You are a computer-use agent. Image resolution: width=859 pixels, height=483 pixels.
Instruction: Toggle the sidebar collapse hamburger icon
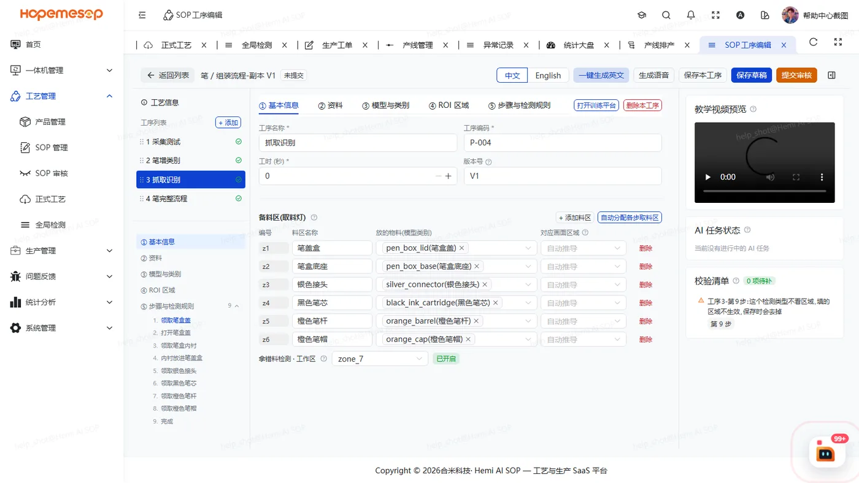click(x=142, y=15)
